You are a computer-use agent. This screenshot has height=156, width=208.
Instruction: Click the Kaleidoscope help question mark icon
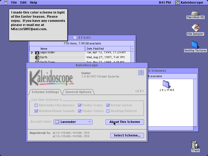pyautogui.click(x=141, y=73)
